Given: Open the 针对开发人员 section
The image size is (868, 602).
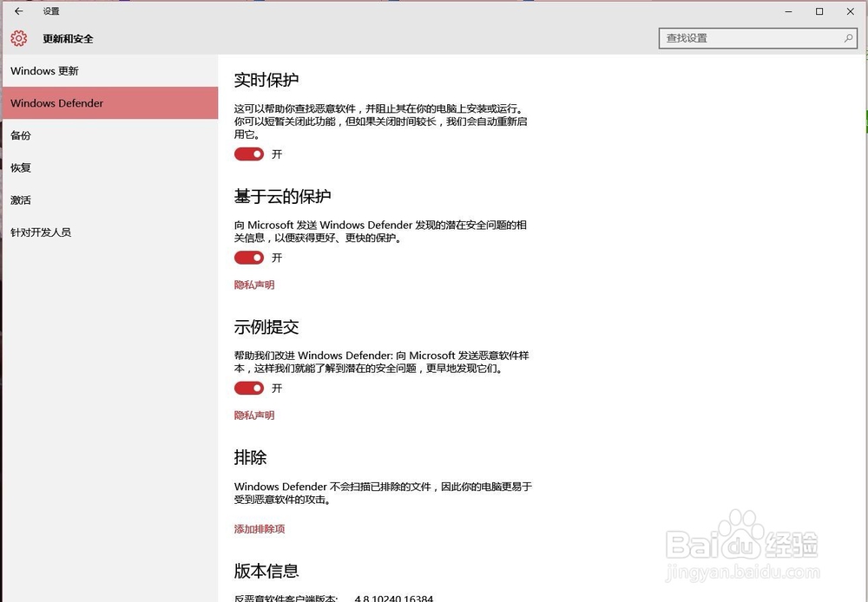Looking at the screenshot, I should pos(110,232).
